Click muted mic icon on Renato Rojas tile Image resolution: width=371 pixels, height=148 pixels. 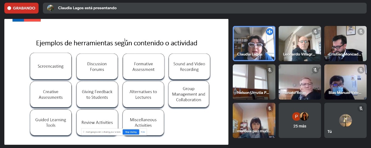pos(315,70)
